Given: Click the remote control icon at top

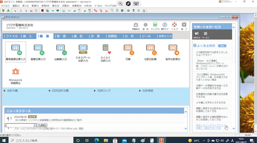Looking at the screenshot, I should [x=128, y=4].
